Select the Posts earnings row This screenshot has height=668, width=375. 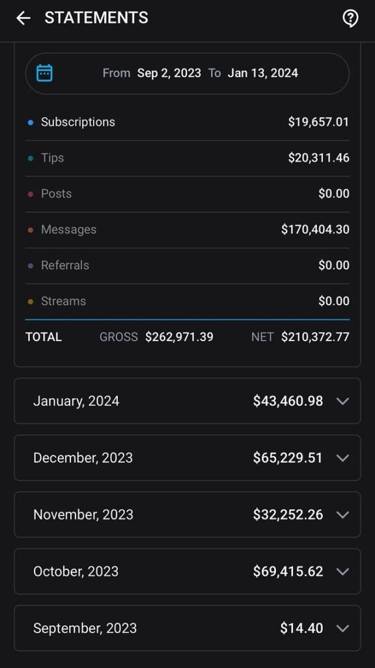tap(187, 194)
